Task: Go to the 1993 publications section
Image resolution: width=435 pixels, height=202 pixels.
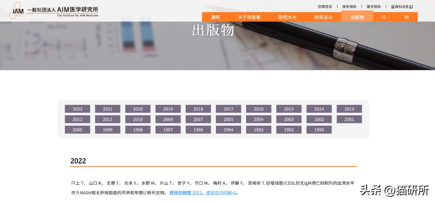Action: click(x=259, y=130)
